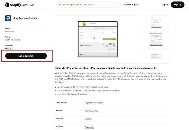Select the third screenshot thumbnail
This screenshot has width=189, height=130.
(x=156, y=56)
